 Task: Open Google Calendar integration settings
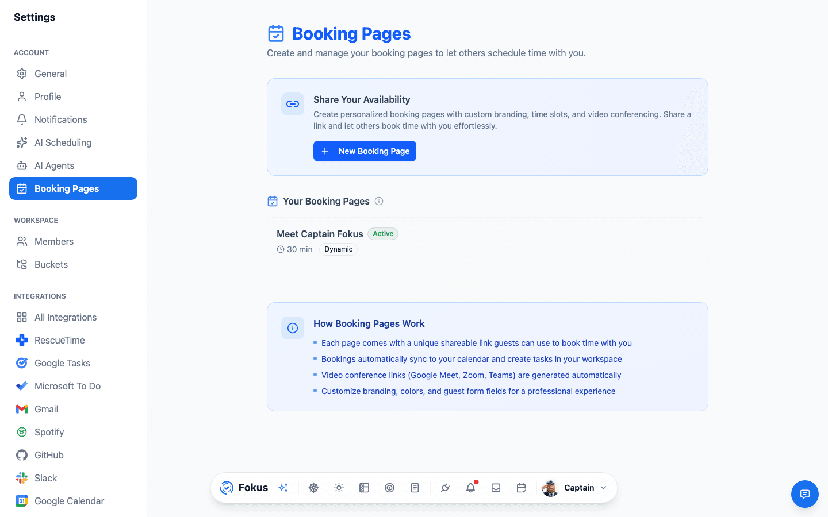click(x=73, y=501)
